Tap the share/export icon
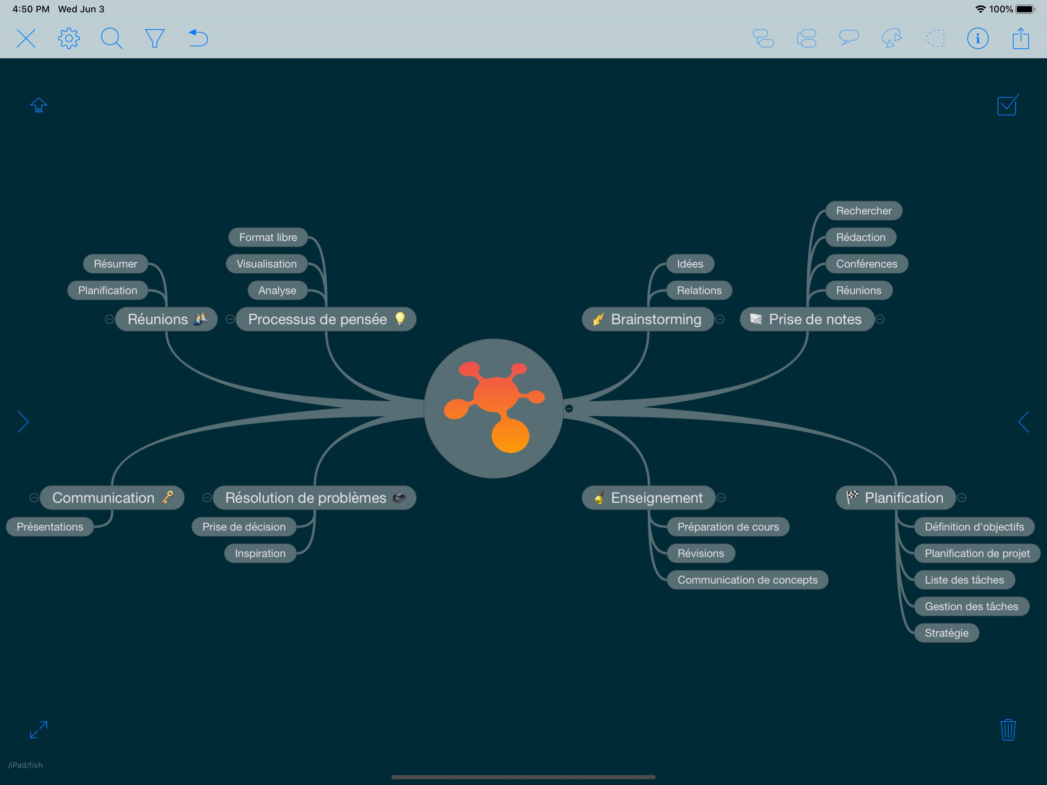The width and height of the screenshot is (1047, 785). click(1021, 38)
